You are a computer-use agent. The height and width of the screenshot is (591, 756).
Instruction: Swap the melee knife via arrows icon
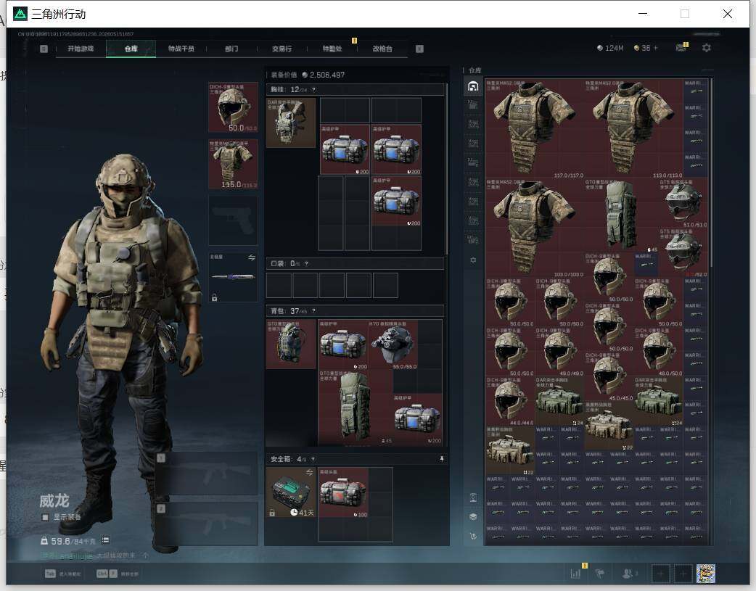click(252, 257)
